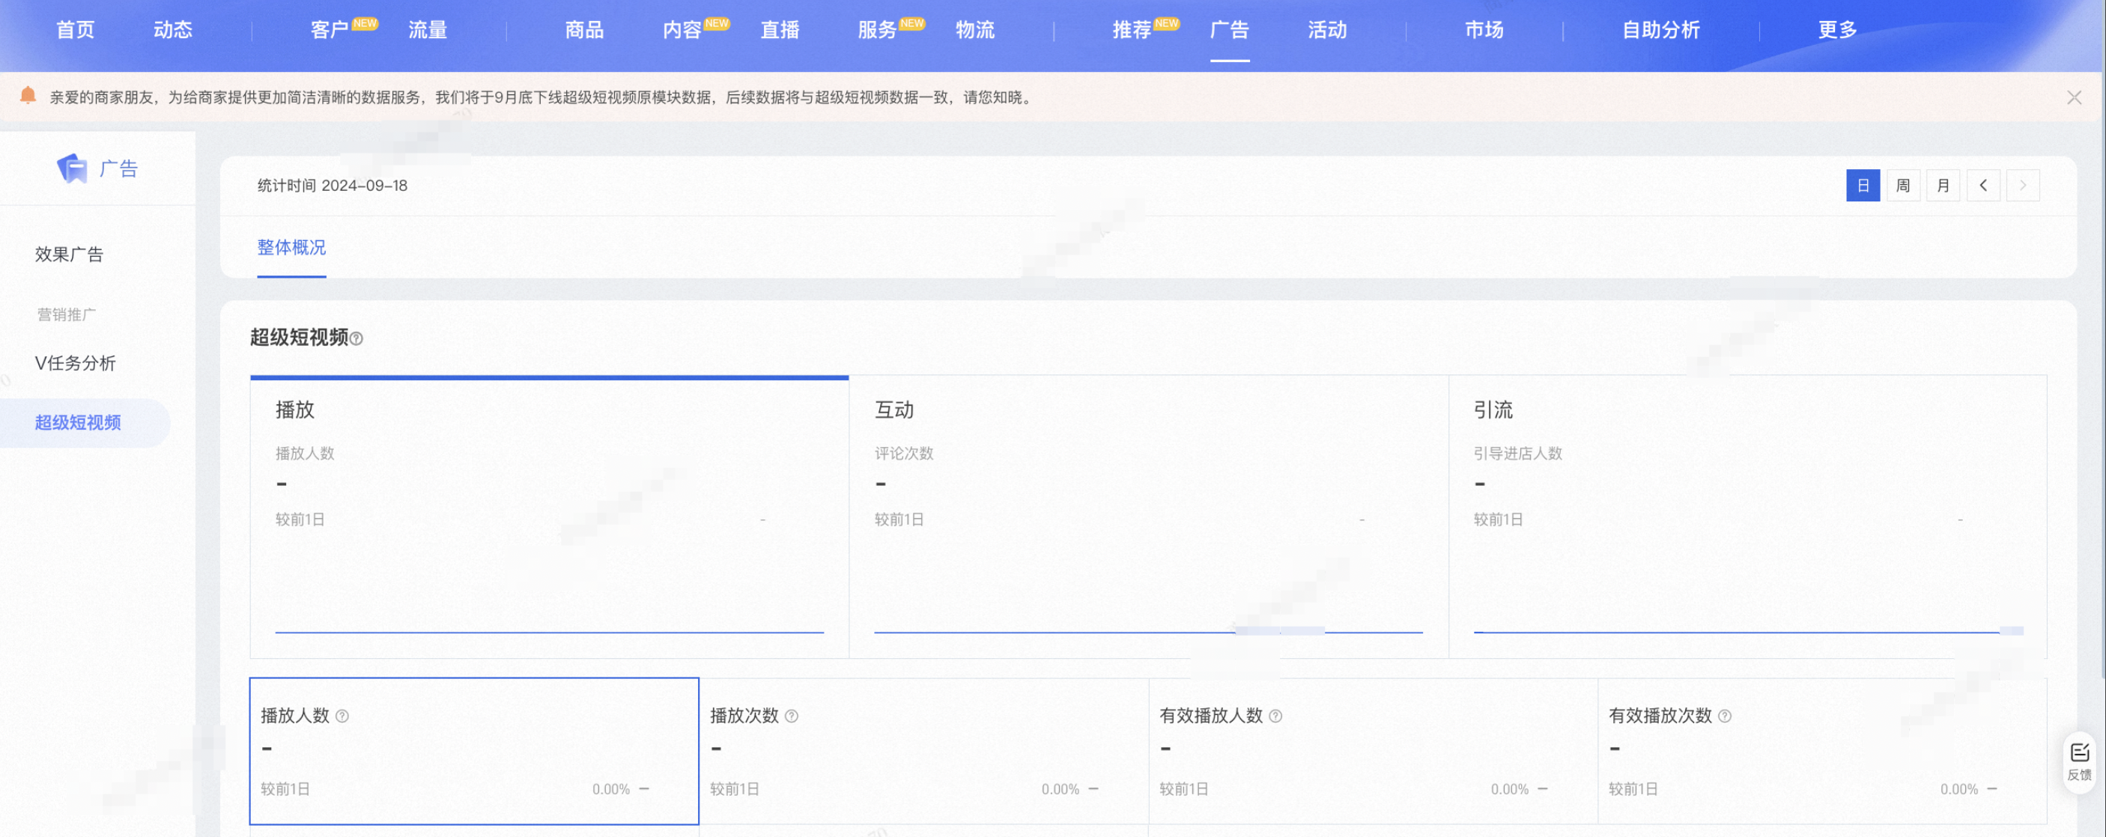Dismiss the orange notification banner
Image resolution: width=2106 pixels, height=837 pixels.
coord(2073,97)
